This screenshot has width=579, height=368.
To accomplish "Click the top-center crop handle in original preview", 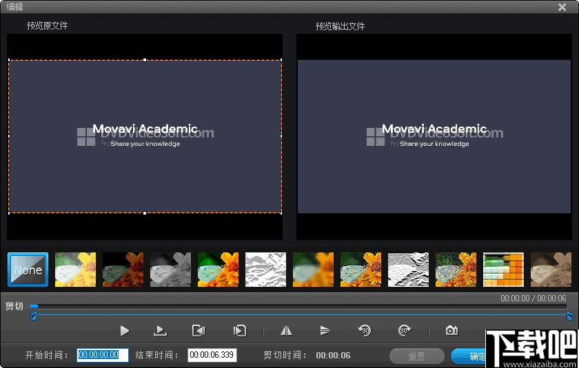I will pos(145,60).
